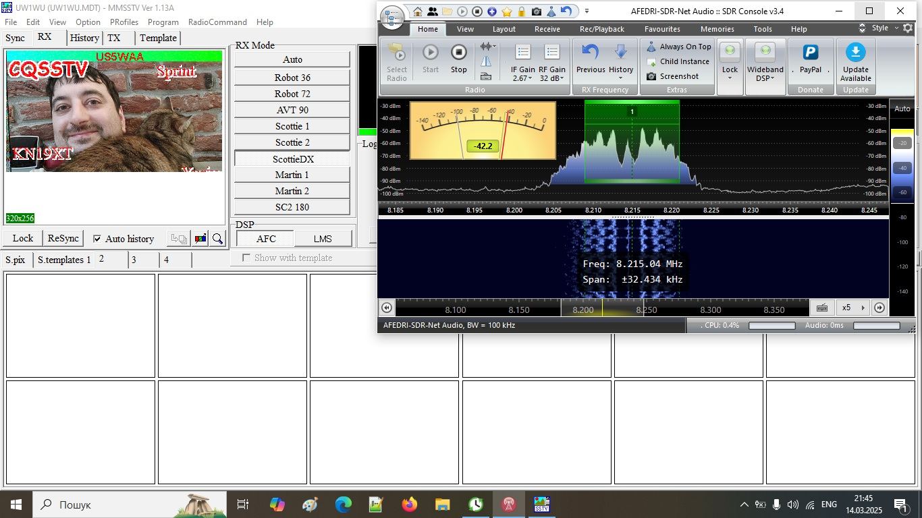Image resolution: width=922 pixels, height=518 pixels.
Task: Open the Rec/Playback ribbon tab
Action: click(x=601, y=29)
